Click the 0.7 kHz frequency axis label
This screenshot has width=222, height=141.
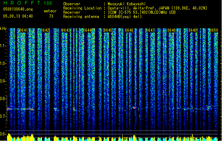coord(3,116)
